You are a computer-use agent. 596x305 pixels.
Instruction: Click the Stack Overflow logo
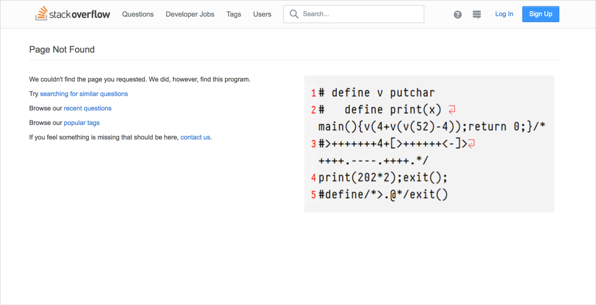point(73,14)
